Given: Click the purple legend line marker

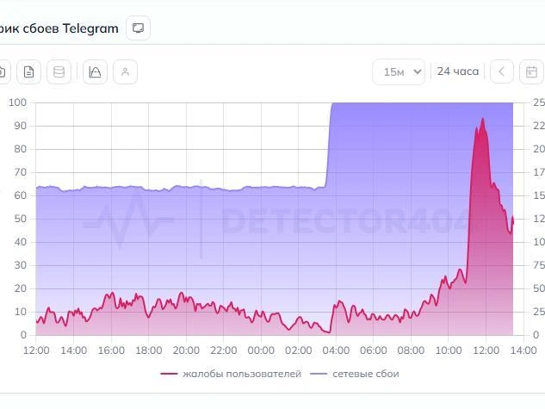Looking at the screenshot, I should click(x=319, y=374).
